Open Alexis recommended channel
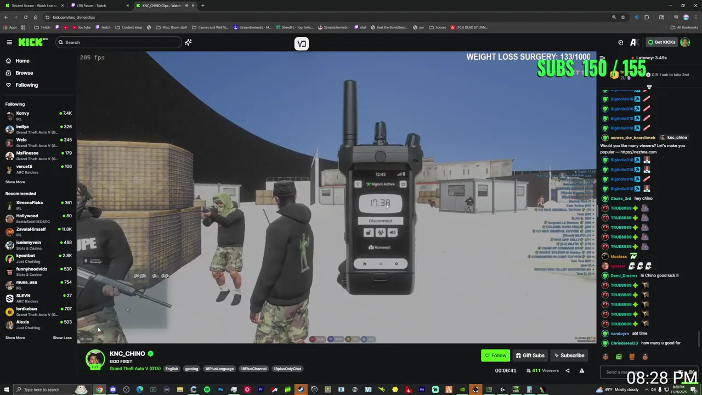Image resolution: width=702 pixels, height=395 pixels. click(38, 325)
